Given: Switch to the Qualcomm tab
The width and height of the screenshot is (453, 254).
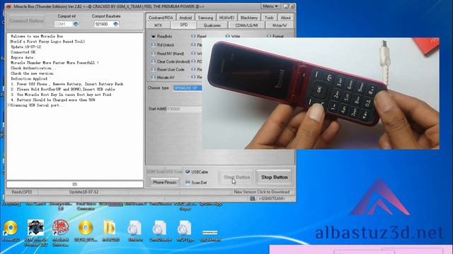Looking at the screenshot, I should tap(212, 25).
